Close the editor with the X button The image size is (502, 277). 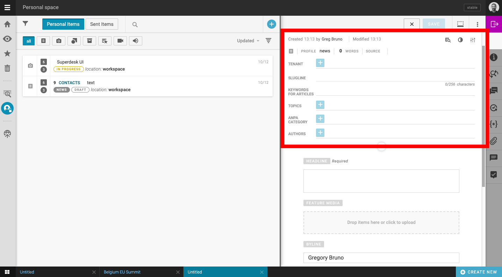[x=412, y=24]
